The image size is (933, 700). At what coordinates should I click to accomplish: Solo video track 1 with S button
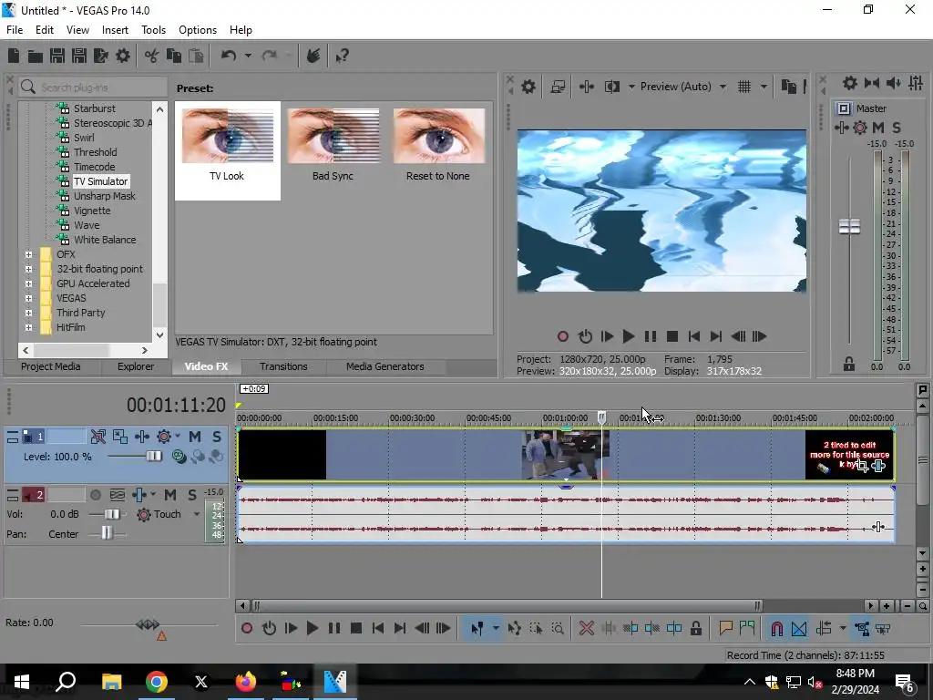[217, 437]
